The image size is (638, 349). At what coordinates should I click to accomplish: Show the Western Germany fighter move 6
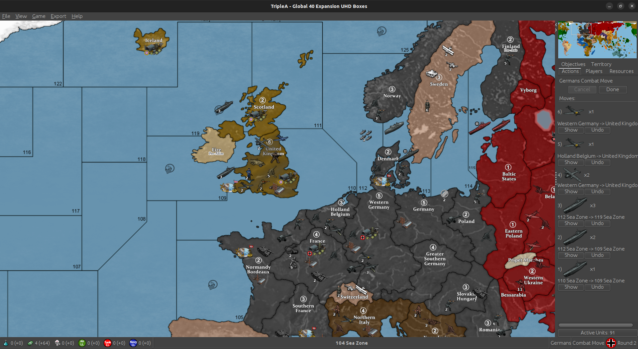[x=571, y=130]
